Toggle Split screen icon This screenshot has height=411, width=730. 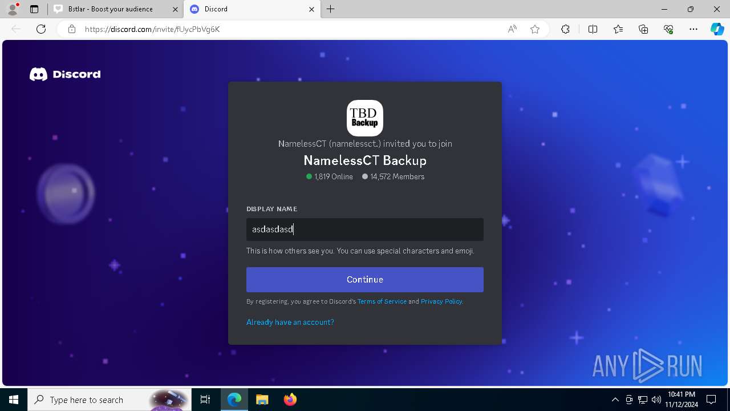(593, 29)
